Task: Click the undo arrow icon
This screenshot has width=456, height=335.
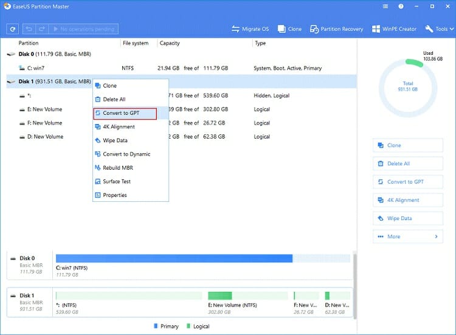Action: (29, 29)
